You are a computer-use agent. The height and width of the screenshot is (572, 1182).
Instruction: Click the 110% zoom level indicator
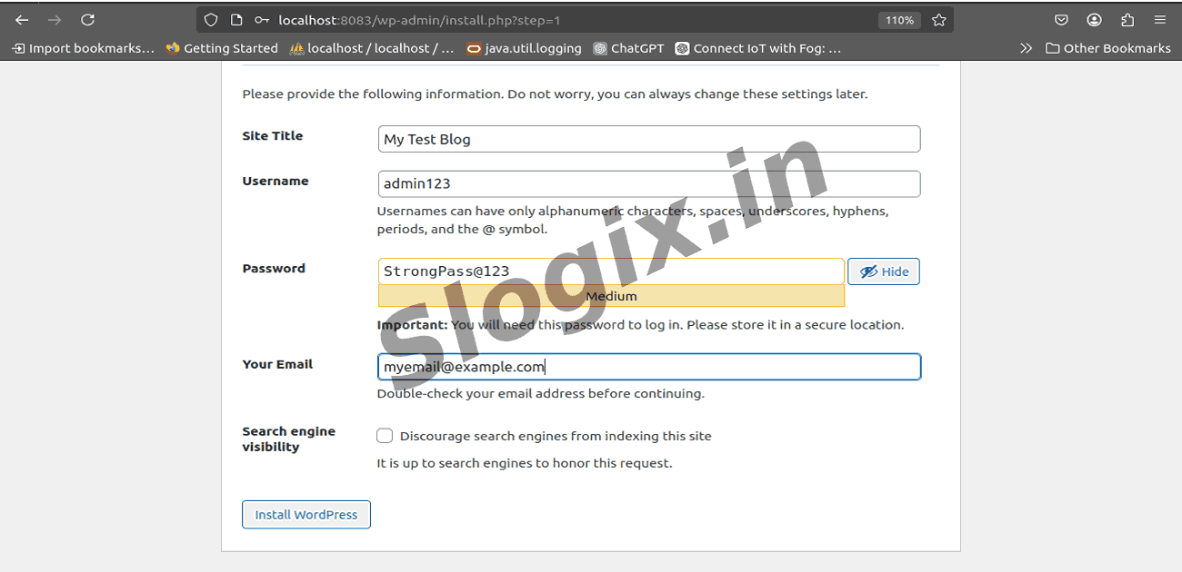point(898,20)
